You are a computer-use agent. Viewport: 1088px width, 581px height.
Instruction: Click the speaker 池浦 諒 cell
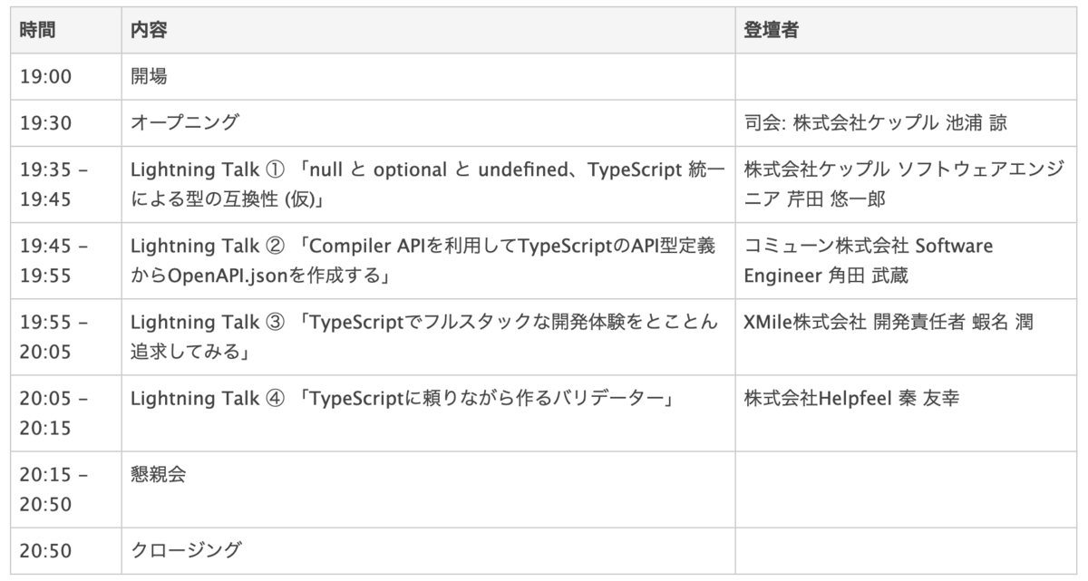pos(875,123)
